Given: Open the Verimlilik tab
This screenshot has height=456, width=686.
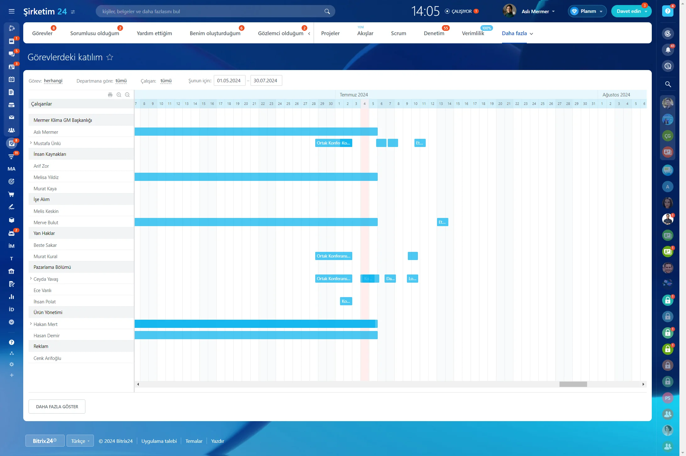Looking at the screenshot, I should [x=473, y=33].
